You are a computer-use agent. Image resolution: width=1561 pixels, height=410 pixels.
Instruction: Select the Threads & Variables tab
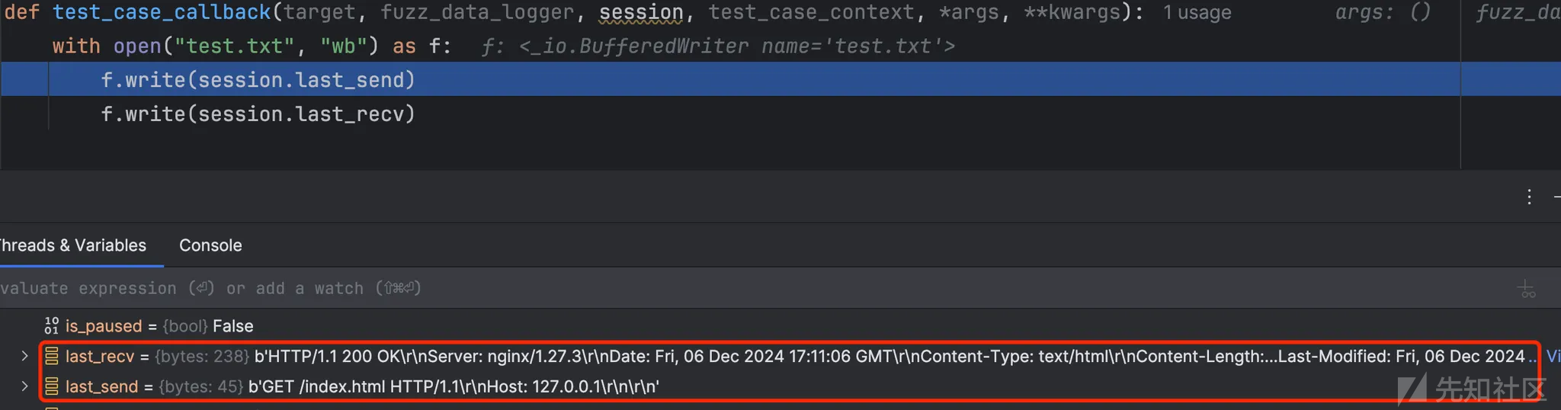[x=73, y=245]
